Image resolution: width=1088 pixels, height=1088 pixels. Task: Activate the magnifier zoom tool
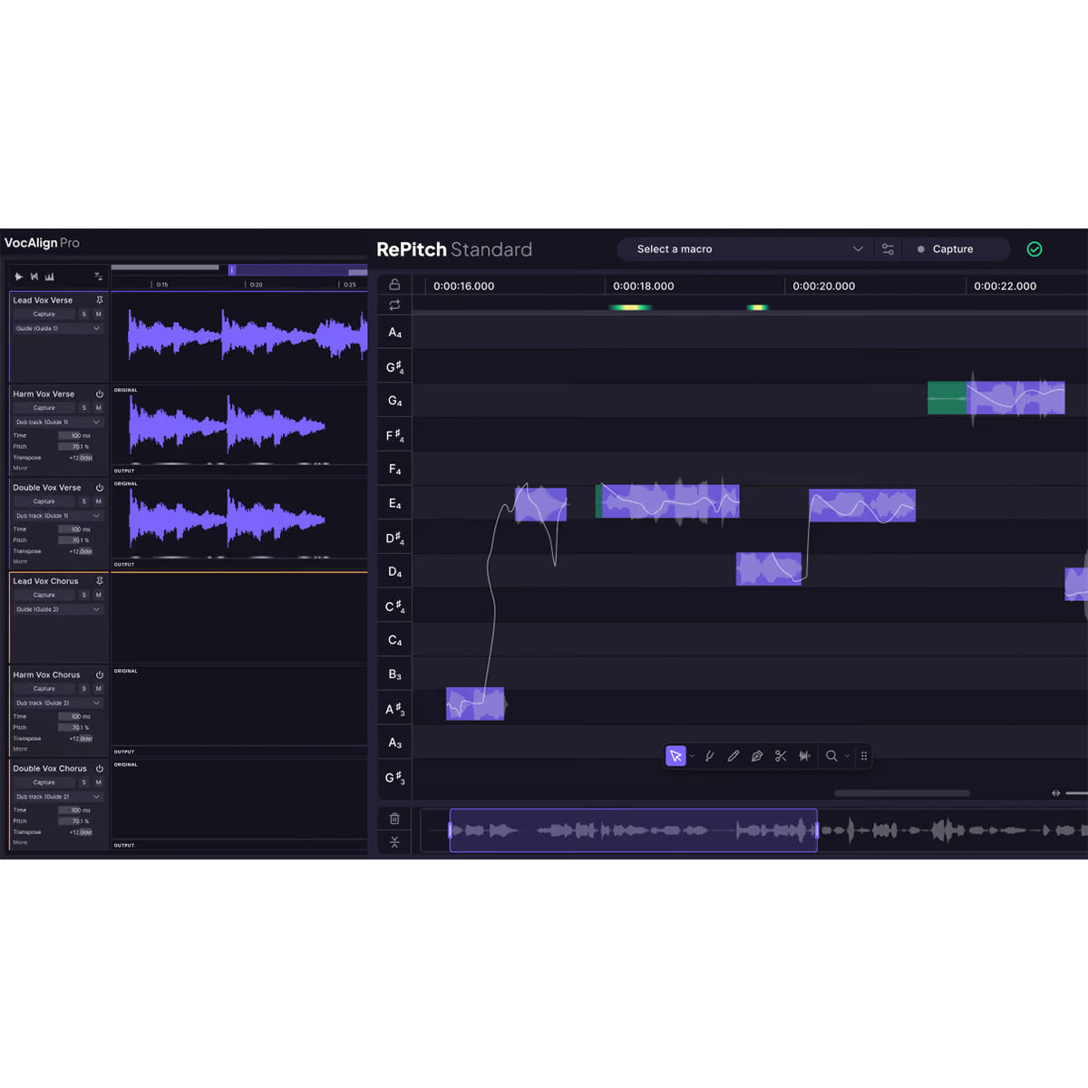coord(831,756)
